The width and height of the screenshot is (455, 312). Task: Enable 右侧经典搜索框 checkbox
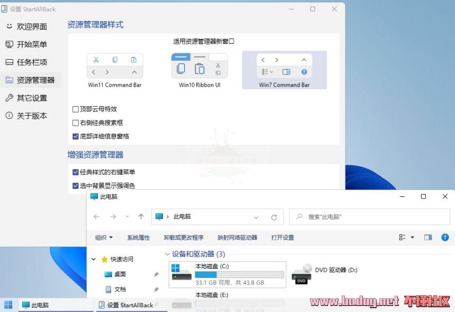[76, 121]
